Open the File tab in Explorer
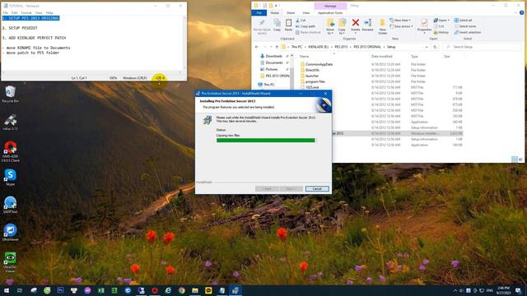527x296 pixels. tap(259, 13)
